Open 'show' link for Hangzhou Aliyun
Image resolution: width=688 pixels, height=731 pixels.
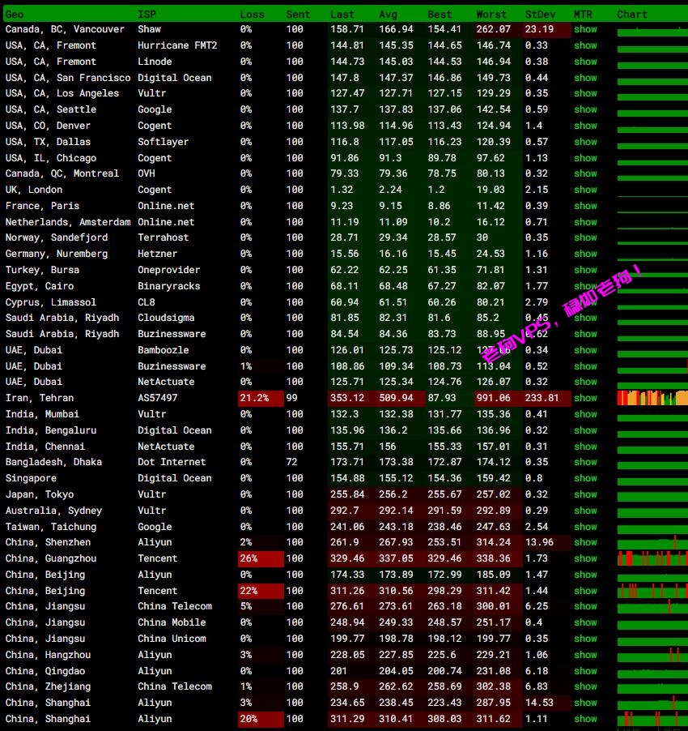pos(585,655)
